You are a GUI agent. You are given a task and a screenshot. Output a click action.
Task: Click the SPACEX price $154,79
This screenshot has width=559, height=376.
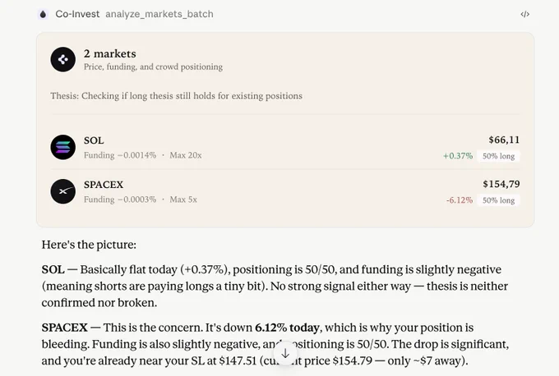coord(501,184)
